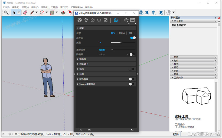Open the user account profile icon

169,13
